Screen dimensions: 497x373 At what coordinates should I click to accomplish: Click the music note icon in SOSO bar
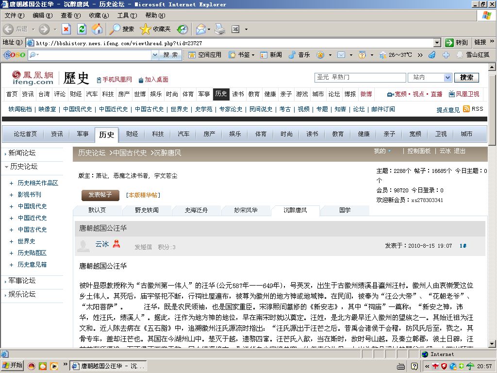pos(292,54)
